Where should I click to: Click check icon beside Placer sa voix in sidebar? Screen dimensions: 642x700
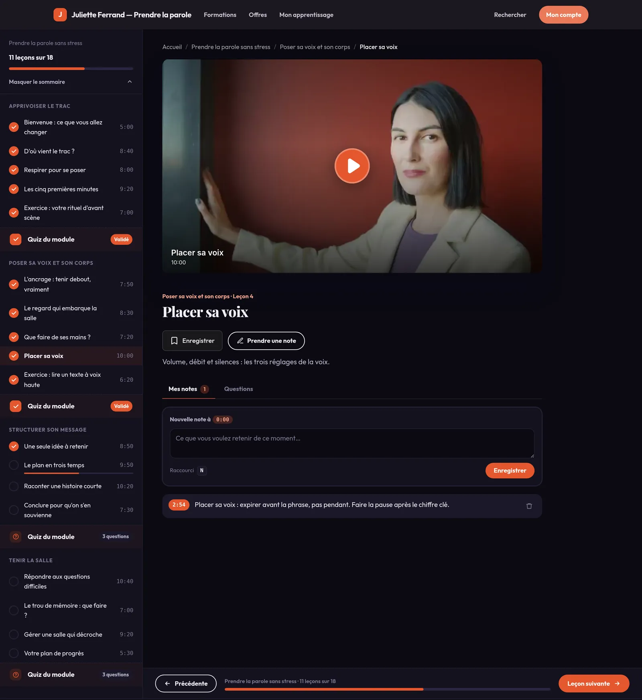click(x=14, y=356)
